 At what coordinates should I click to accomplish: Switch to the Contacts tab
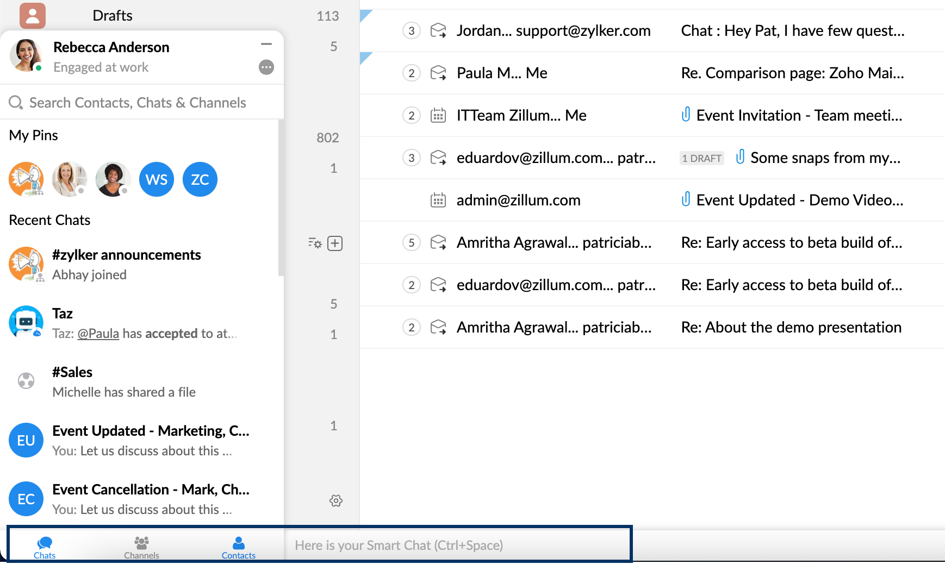(239, 546)
